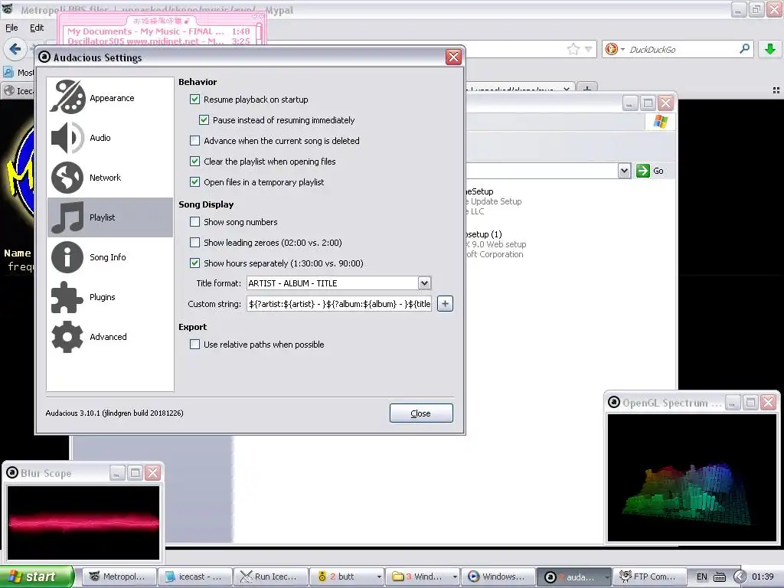Open the Advanced settings category
784x588 pixels.
click(110, 337)
